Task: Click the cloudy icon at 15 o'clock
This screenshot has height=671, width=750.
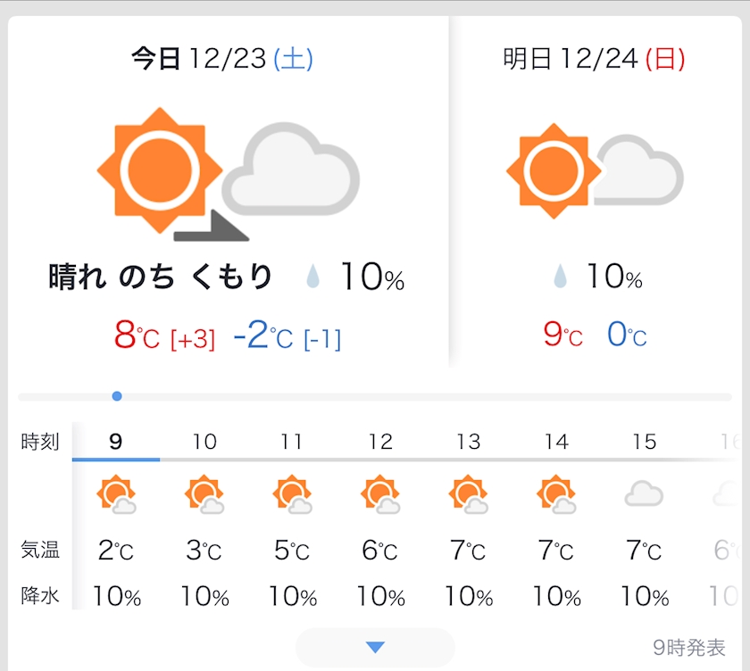Action: 644,493
